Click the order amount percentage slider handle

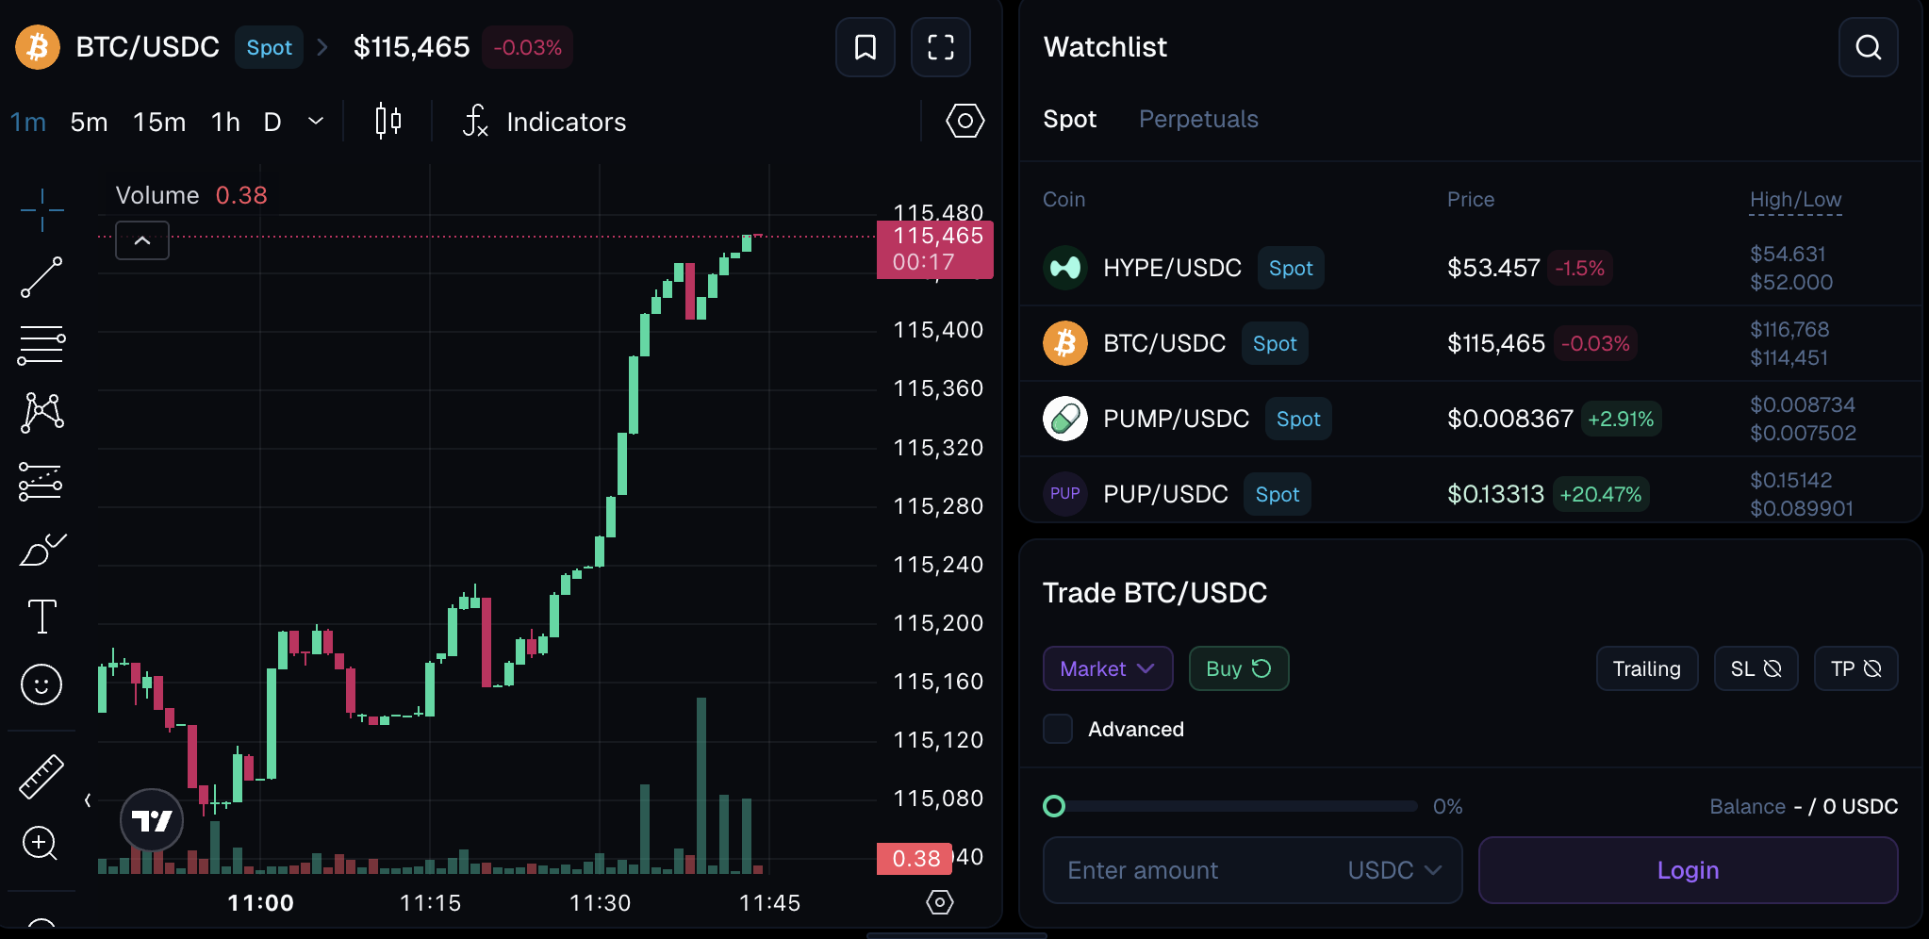pyautogui.click(x=1054, y=806)
